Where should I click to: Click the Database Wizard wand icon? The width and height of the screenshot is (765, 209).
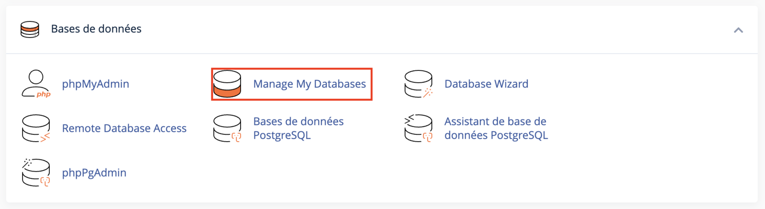coord(418,84)
